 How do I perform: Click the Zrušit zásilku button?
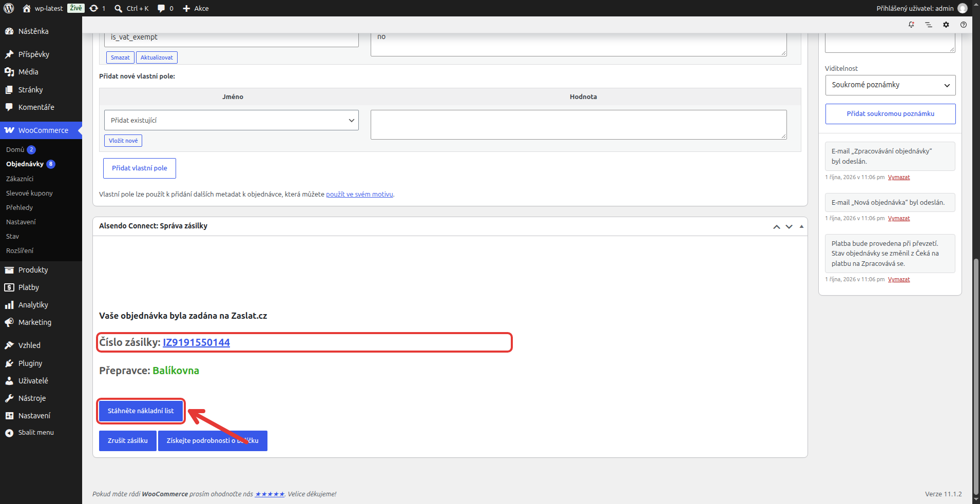click(128, 441)
